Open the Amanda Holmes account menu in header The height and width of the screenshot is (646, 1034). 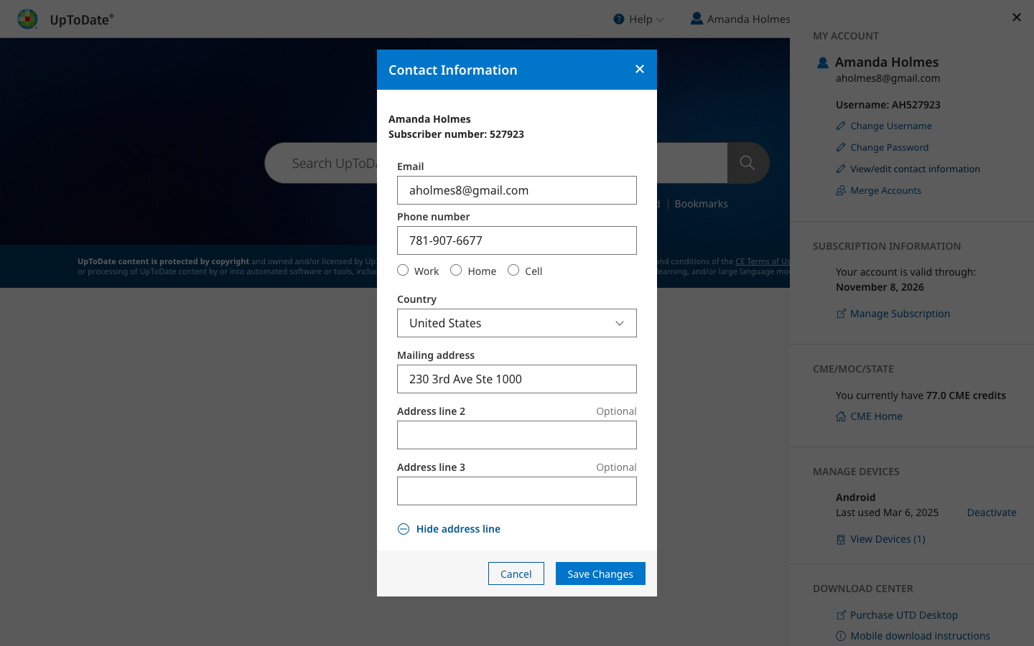tap(740, 19)
